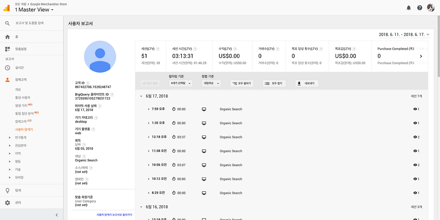Select 동질 집단 분석 report
This screenshot has height=220, width=440.
click(25, 113)
